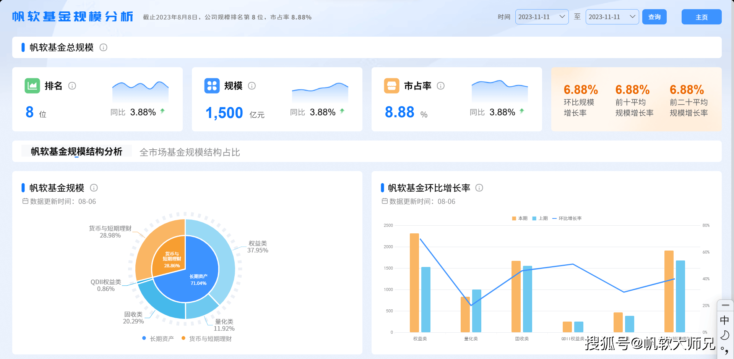Screen dimensions: 734x359
Task: Click the orange 市占率 store icon
Action: coord(391,86)
